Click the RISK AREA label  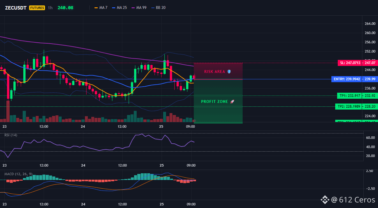tap(215, 72)
